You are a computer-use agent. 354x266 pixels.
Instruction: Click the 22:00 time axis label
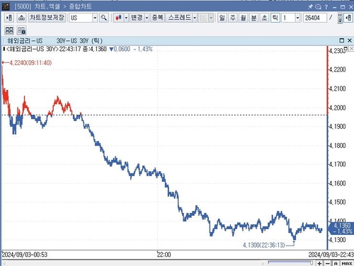[164, 255]
